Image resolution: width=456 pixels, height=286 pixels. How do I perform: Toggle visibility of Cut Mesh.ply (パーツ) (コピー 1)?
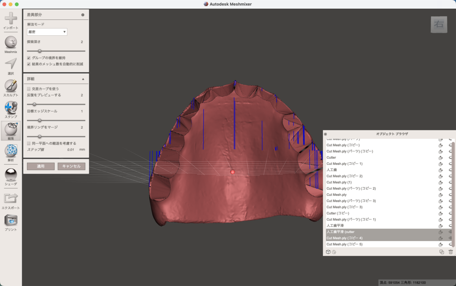(451, 220)
